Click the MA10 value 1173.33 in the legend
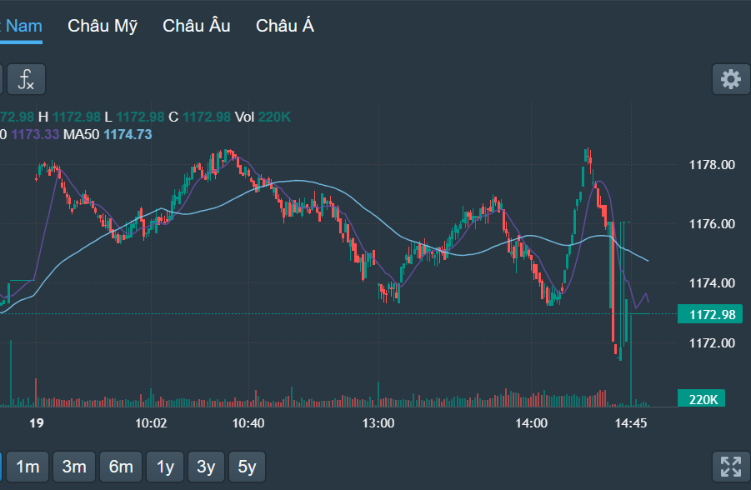The width and height of the screenshot is (751, 490). click(x=35, y=134)
